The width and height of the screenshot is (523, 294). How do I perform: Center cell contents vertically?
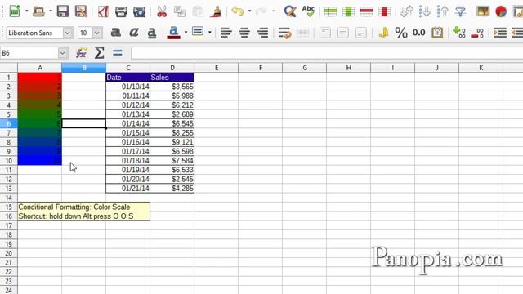pyautogui.click(x=343, y=33)
